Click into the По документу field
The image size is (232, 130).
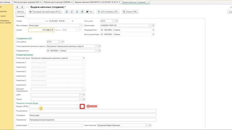[93, 111]
